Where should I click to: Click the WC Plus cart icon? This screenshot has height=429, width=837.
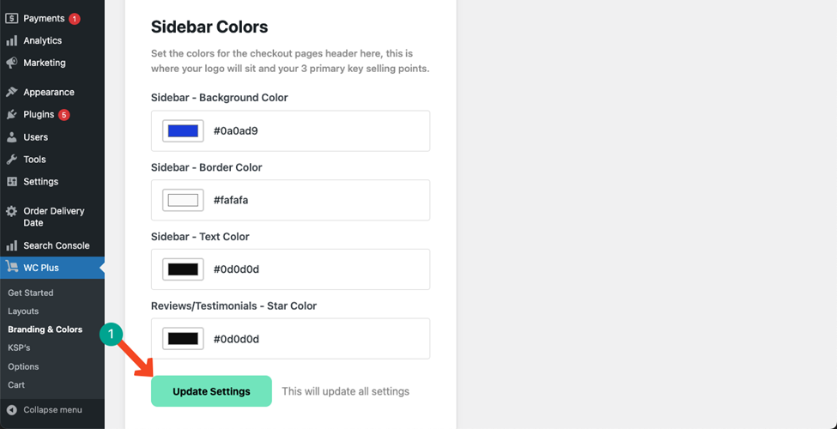(12, 268)
